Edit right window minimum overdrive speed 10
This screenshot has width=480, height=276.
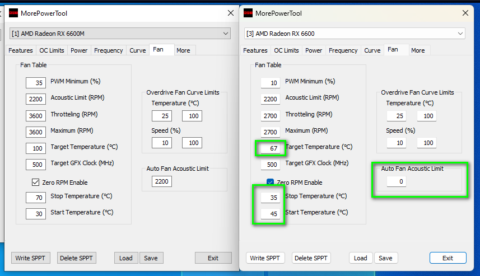pyautogui.click(x=397, y=143)
